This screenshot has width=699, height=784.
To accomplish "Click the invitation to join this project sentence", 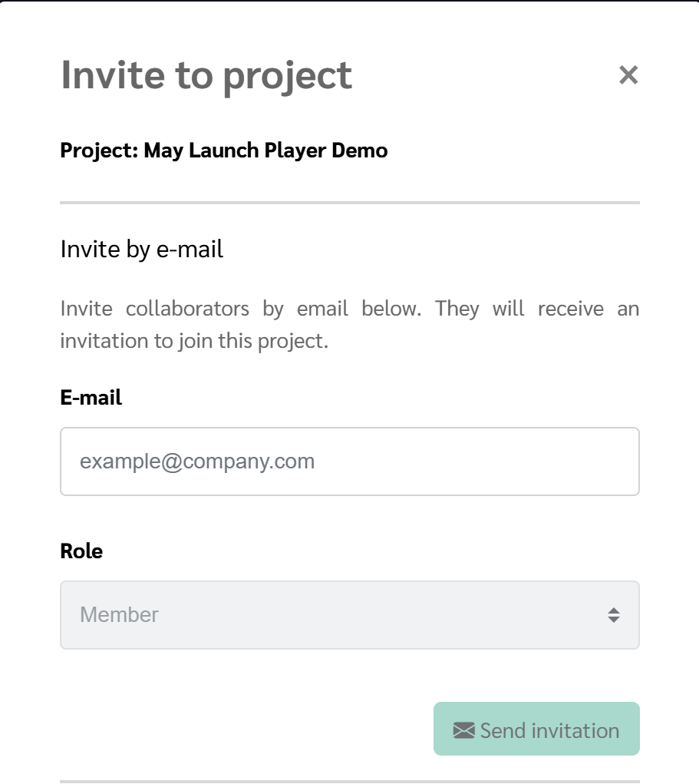I will (194, 341).
